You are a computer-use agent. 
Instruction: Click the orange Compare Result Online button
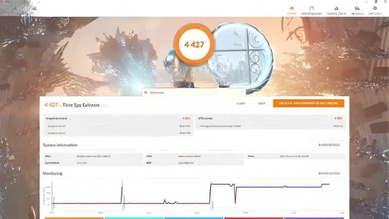point(308,103)
